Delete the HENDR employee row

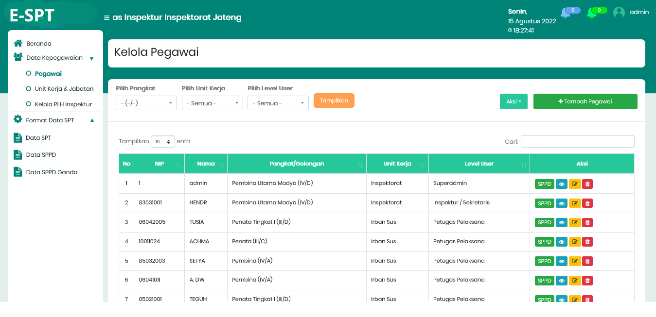tap(587, 203)
